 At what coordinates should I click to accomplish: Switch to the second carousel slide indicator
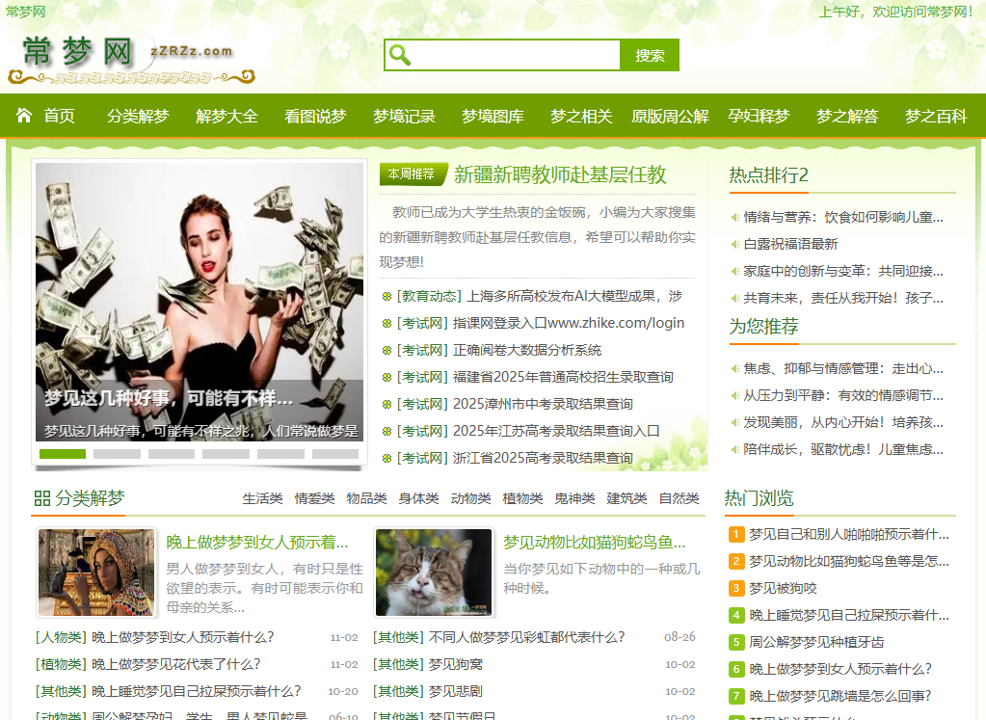117,454
